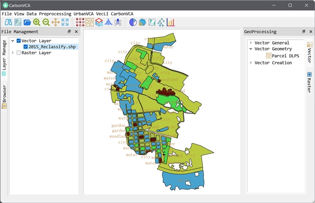The image size is (315, 203).
Task: Select the pan arrows tool
Action: coord(55,22)
